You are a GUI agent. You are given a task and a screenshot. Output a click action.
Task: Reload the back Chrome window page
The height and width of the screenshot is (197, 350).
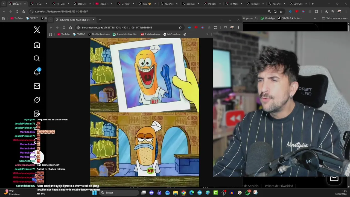(x=17, y=11)
